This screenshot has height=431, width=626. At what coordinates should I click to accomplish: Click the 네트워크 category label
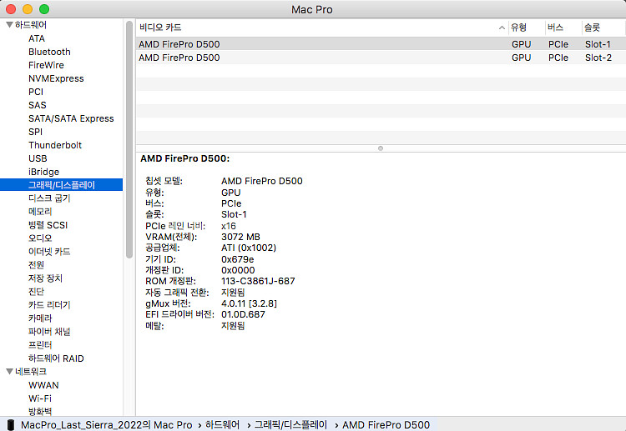(31, 372)
